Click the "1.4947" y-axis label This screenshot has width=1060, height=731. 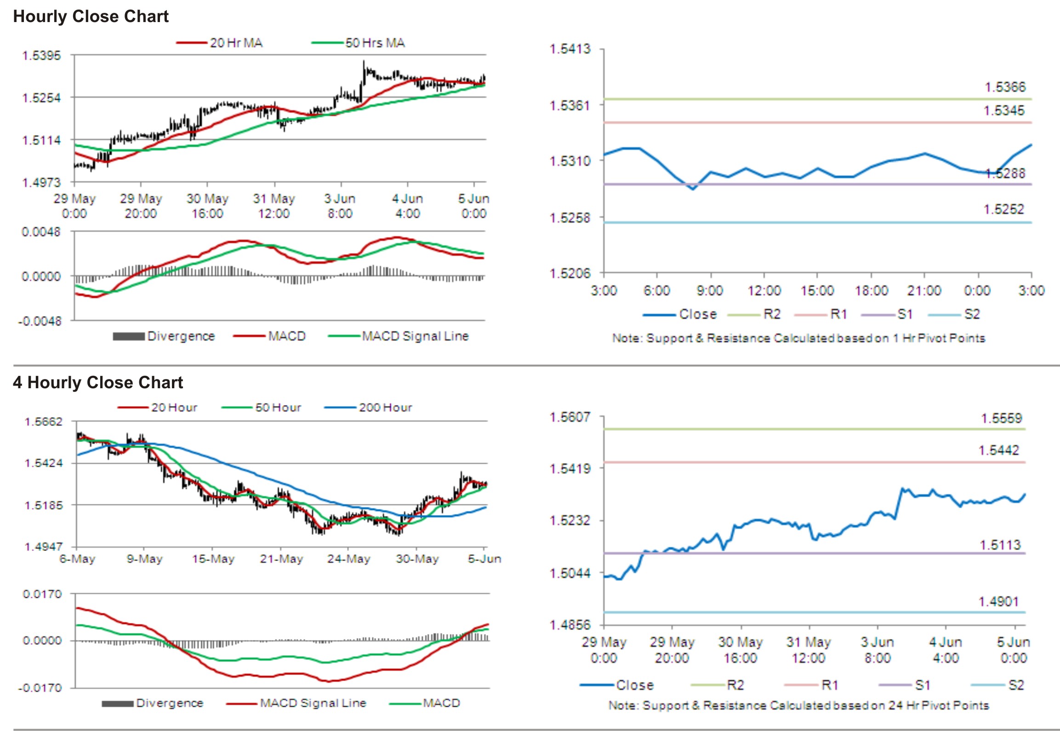[x=43, y=547]
